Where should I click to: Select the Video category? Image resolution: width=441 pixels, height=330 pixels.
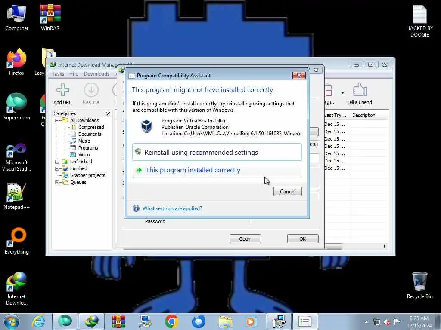(x=80, y=155)
